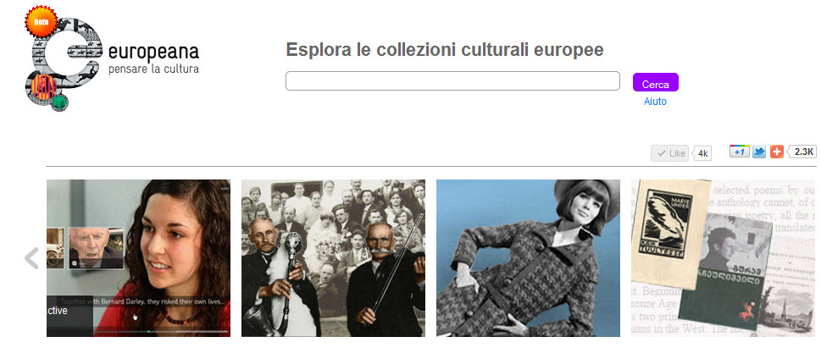The image size is (821, 348).
Task: Click the Facebook Like button
Action: [669, 153]
